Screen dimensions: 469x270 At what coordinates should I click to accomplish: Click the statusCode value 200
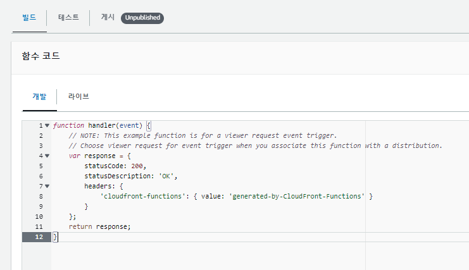click(x=138, y=166)
